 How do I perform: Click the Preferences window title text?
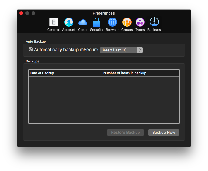point(104,13)
